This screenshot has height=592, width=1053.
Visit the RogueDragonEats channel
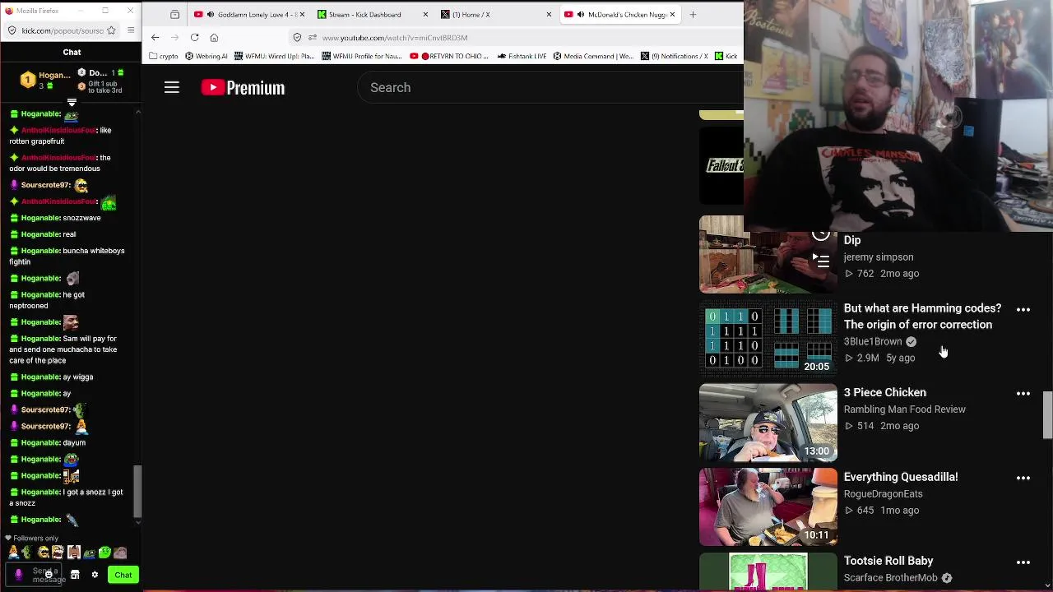coord(883,494)
